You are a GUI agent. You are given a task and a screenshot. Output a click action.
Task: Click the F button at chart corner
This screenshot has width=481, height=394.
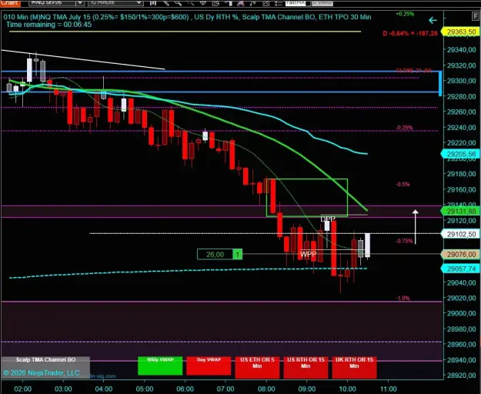tap(476, 16)
